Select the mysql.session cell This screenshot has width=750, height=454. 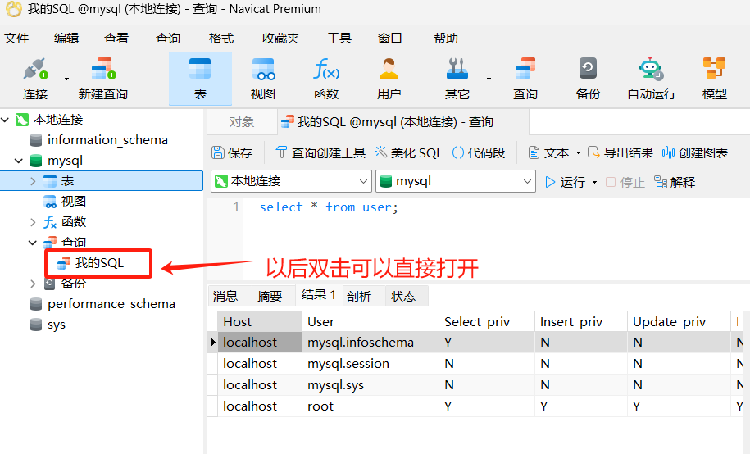point(370,364)
